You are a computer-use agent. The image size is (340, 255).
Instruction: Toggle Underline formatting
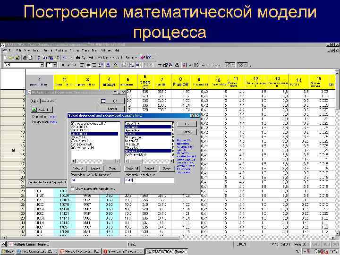[x=75, y=65]
